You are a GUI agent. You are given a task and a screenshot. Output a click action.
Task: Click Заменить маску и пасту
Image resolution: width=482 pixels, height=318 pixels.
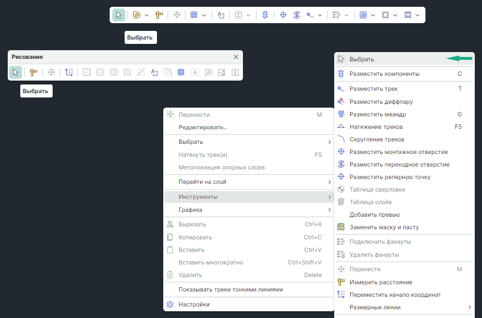click(384, 227)
